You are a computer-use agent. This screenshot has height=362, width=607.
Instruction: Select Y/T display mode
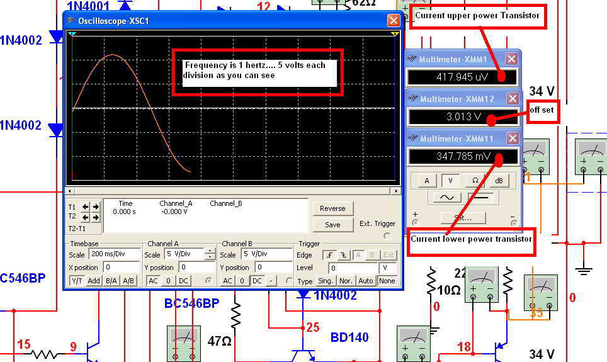click(77, 281)
